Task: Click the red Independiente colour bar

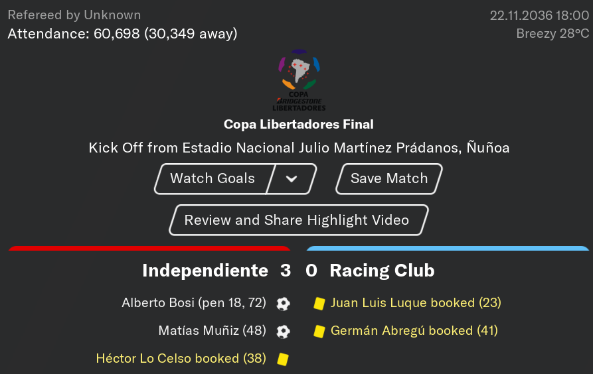Action: (149, 248)
